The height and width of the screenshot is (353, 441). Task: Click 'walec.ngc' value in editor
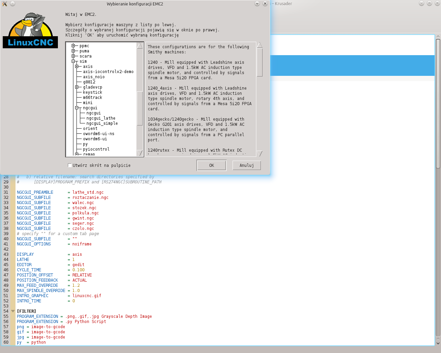(x=83, y=203)
